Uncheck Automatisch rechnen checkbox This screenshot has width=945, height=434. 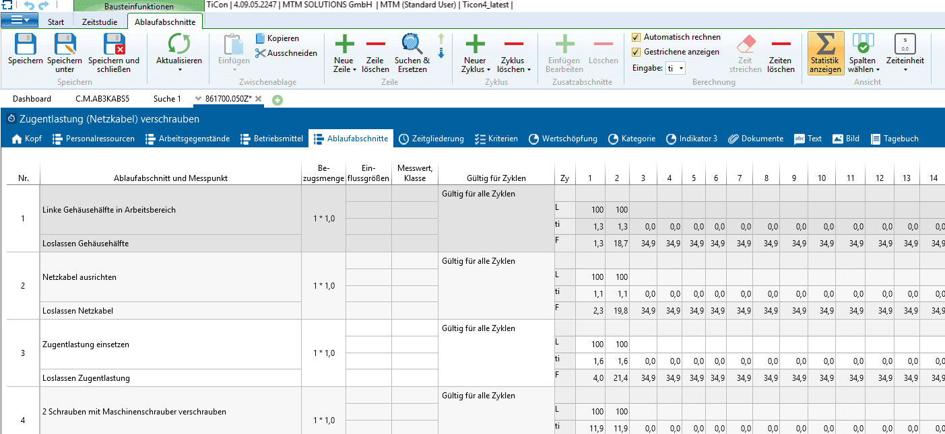637,37
